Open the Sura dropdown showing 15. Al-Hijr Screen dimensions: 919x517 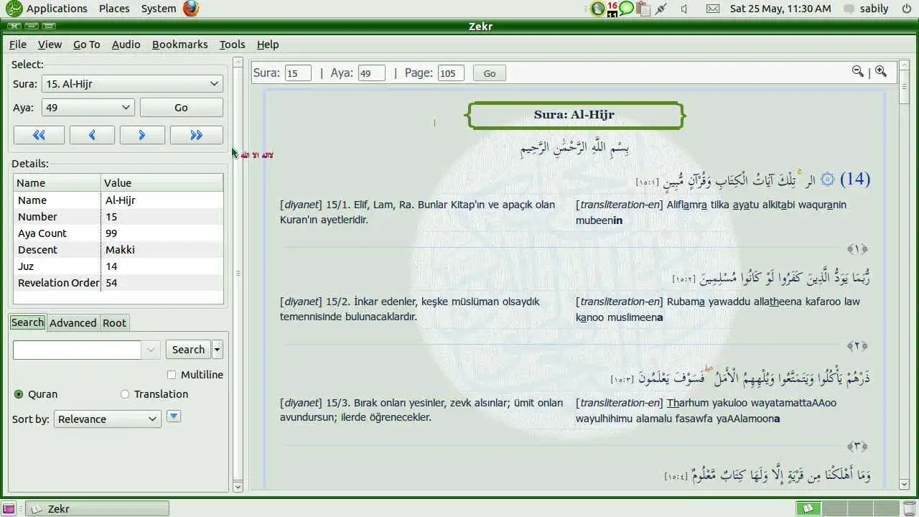(x=132, y=84)
